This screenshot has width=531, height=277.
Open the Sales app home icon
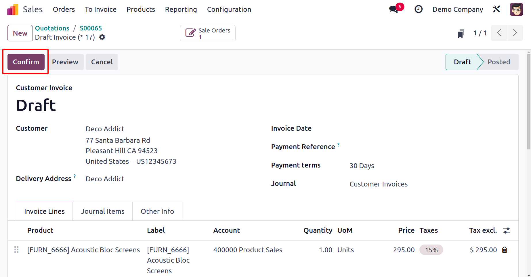click(x=13, y=9)
